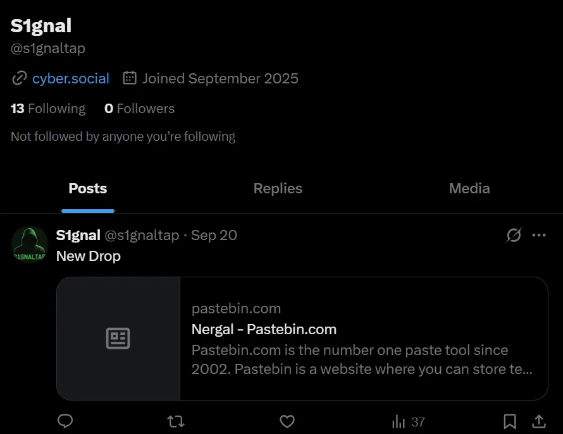Switch to the Replies tab
The image size is (563, 434).
[278, 188]
